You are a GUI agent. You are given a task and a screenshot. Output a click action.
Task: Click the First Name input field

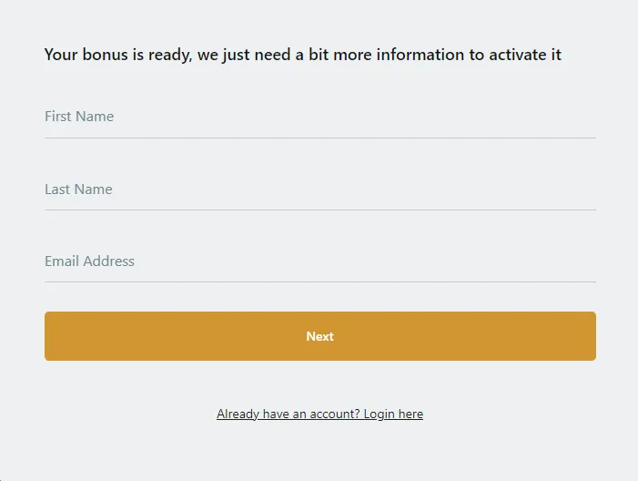pos(319,118)
